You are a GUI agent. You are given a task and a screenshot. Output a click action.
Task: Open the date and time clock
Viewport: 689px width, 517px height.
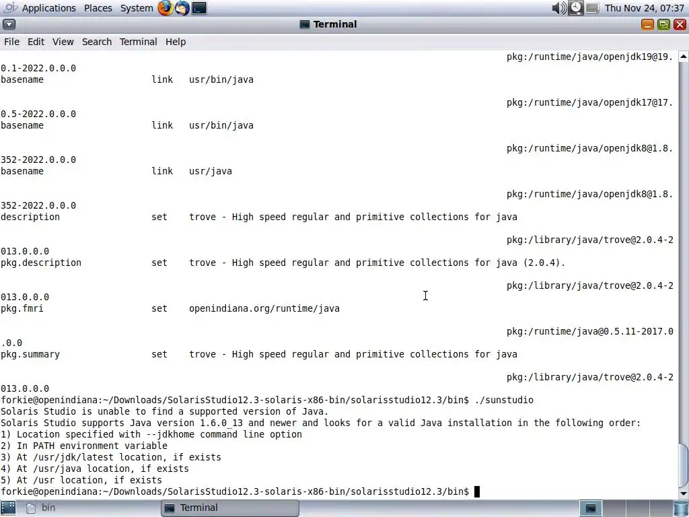644,8
